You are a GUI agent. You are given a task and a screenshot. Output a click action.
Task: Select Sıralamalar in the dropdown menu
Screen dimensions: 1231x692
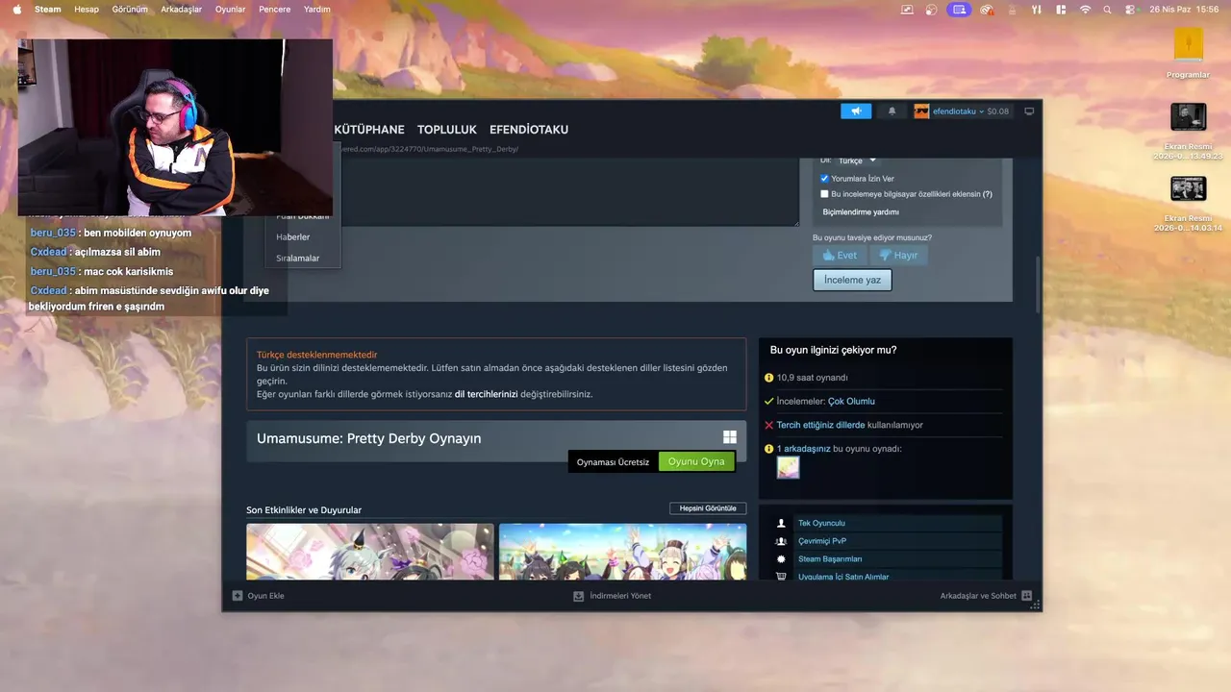click(x=298, y=259)
